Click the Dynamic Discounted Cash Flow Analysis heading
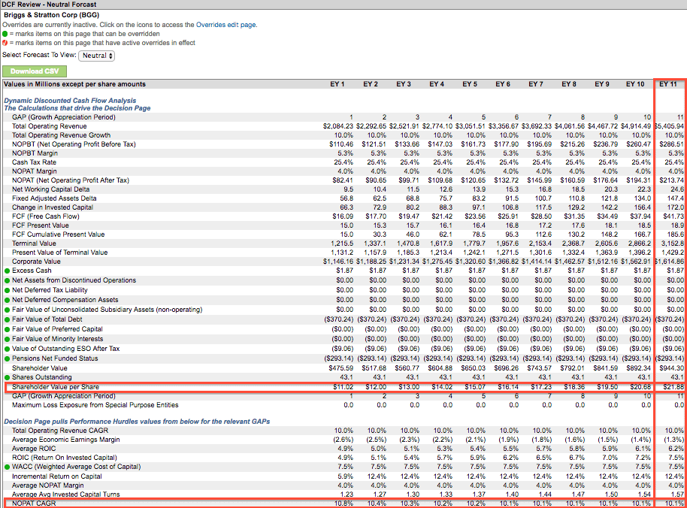The height and width of the screenshot is (508, 687). [x=70, y=101]
